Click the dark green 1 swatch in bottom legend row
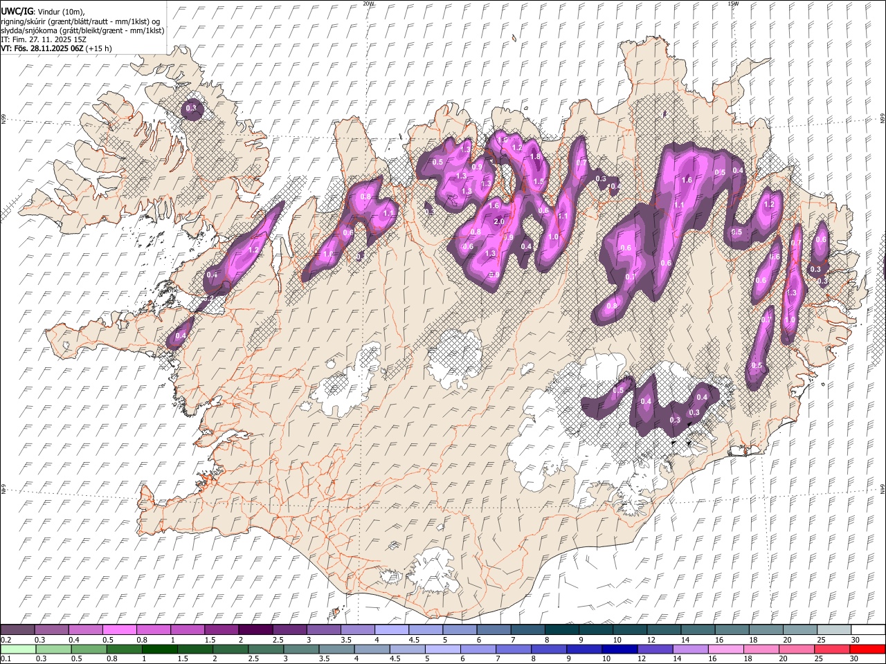Image resolution: width=886 pixels, height=664 pixels. [x=160, y=649]
